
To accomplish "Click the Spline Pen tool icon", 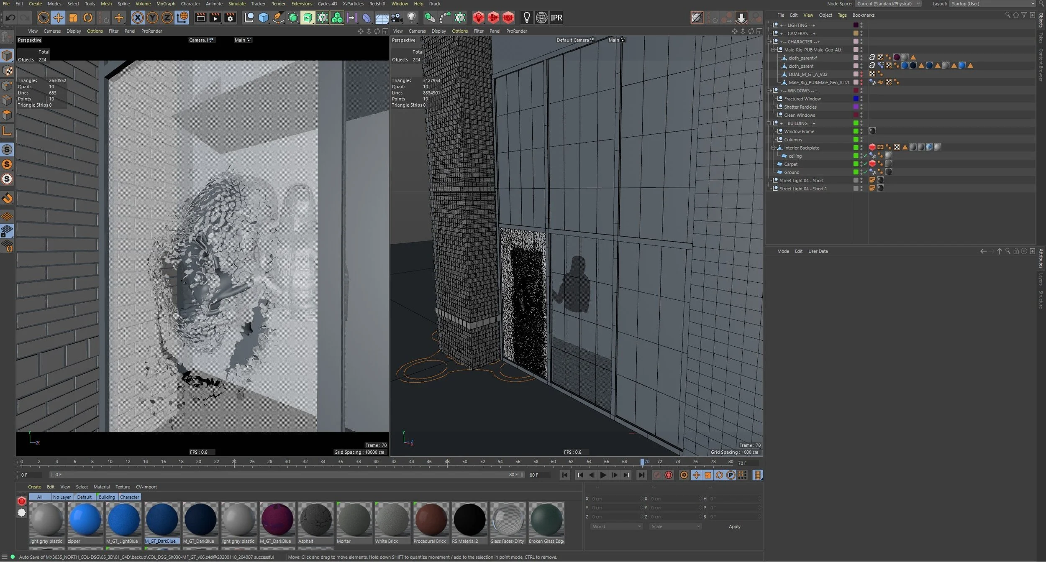I will click(x=278, y=18).
